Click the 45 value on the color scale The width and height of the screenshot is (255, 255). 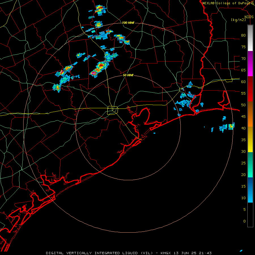point(243,117)
